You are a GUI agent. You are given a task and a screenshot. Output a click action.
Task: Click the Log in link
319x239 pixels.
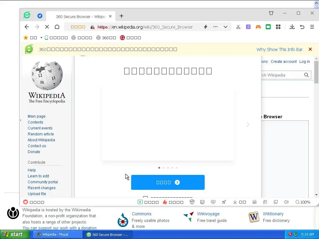305,62
